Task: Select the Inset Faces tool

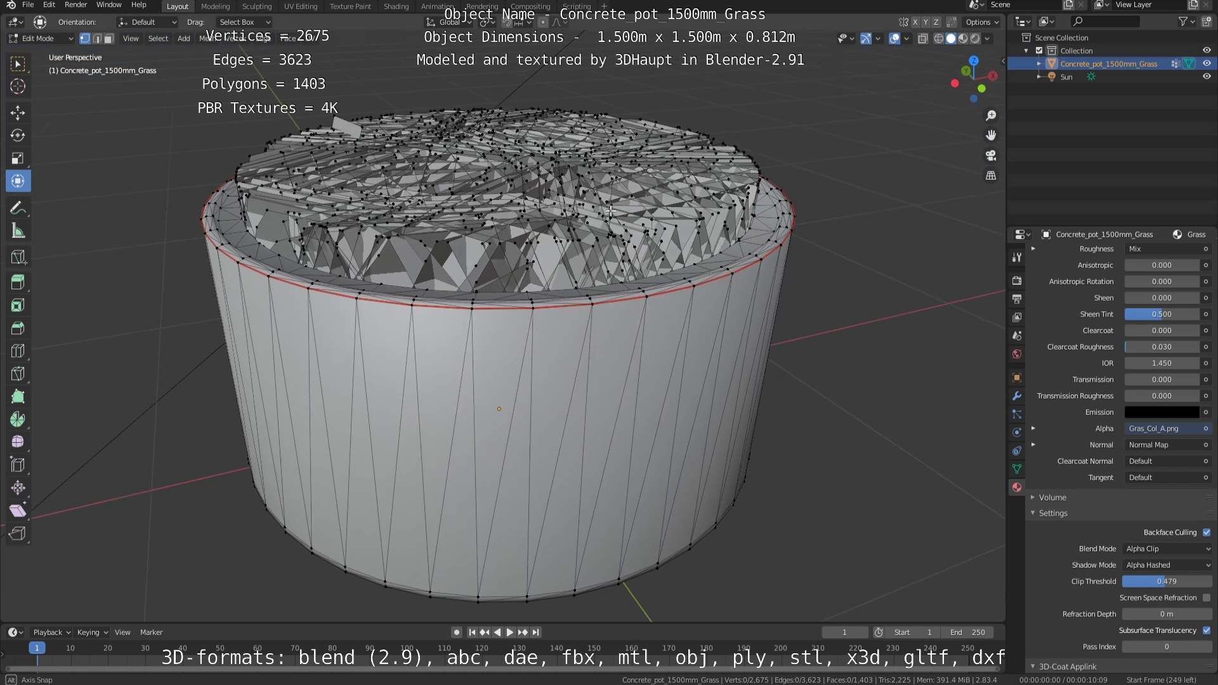Action: [x=18, y=305]
